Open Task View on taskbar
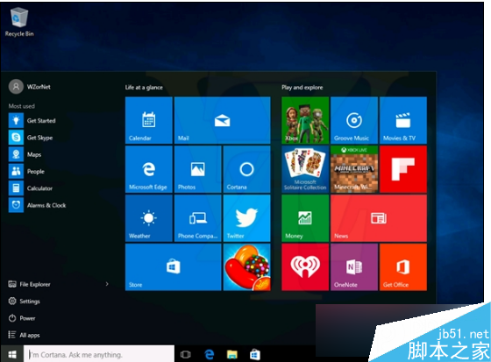 (185, 354)
